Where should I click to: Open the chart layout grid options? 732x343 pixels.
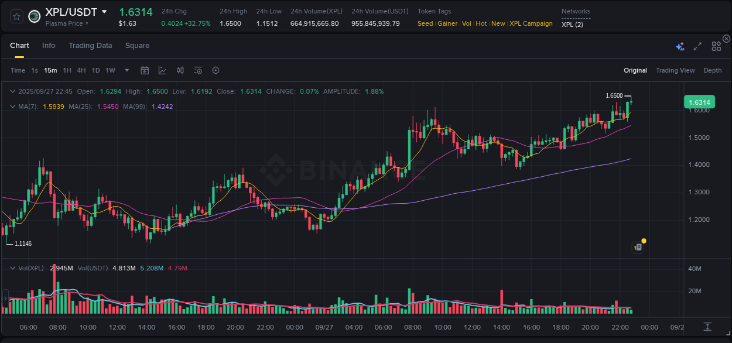click(716, 46)
